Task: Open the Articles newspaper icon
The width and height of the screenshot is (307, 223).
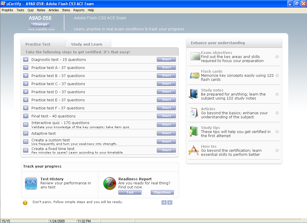Action: coord(194,113)
